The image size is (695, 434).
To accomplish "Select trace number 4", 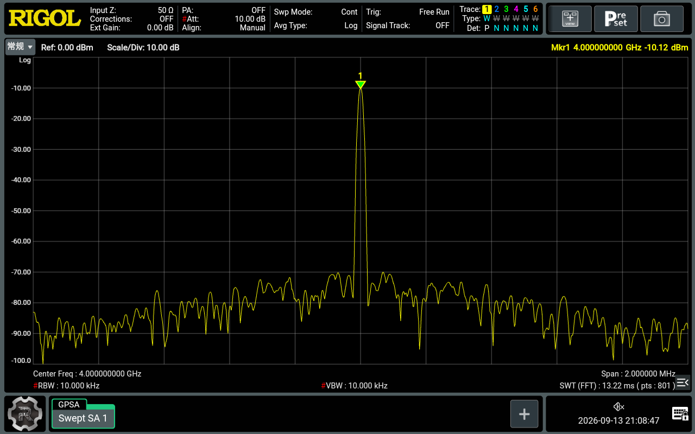I will click(x=516, y=9).
